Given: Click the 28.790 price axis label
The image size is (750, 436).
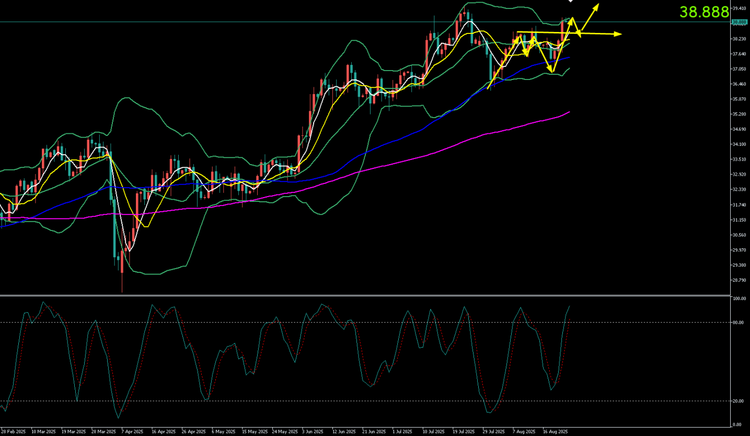Looking at the screenshot, I should tap(739, 280).
